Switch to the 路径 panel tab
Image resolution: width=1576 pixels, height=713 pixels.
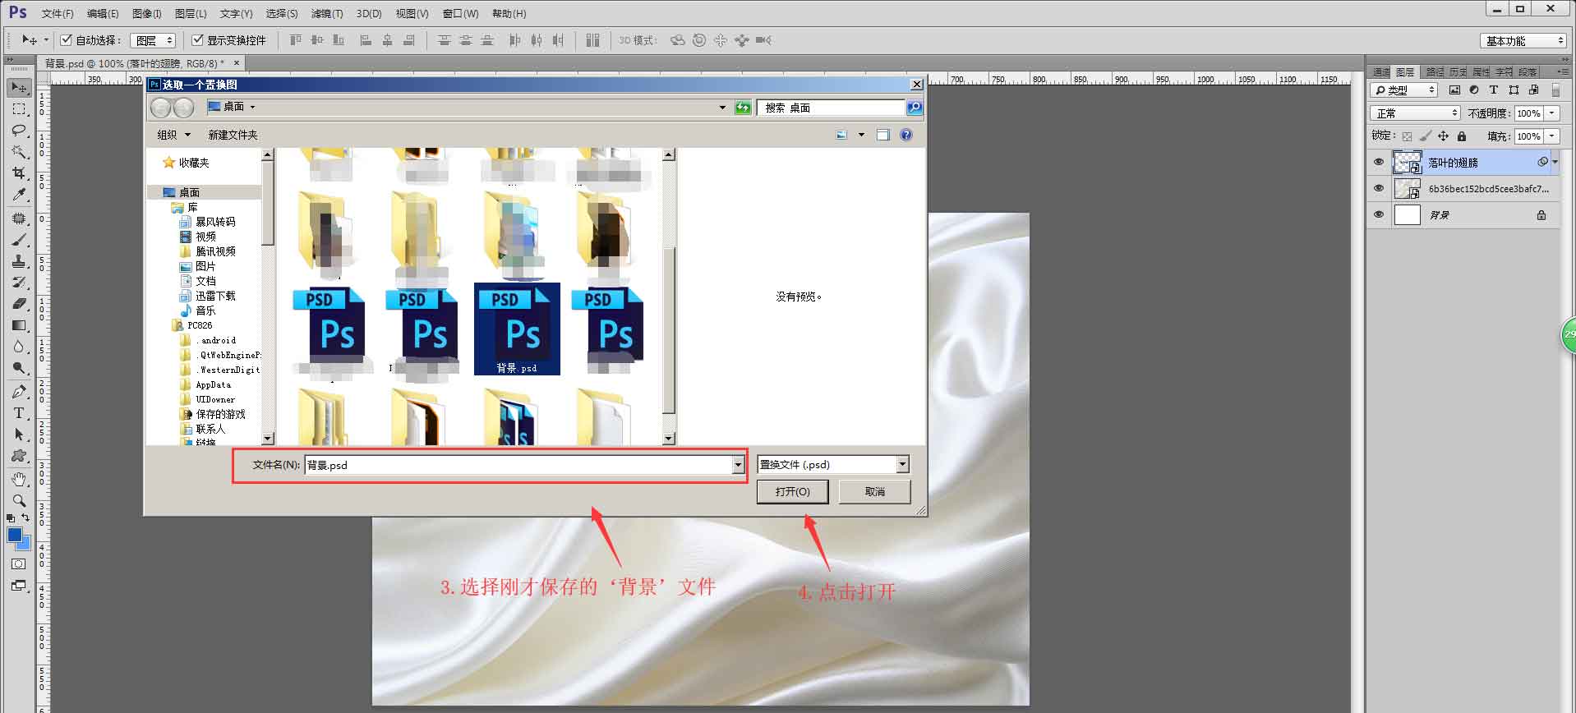(1435, 72)
